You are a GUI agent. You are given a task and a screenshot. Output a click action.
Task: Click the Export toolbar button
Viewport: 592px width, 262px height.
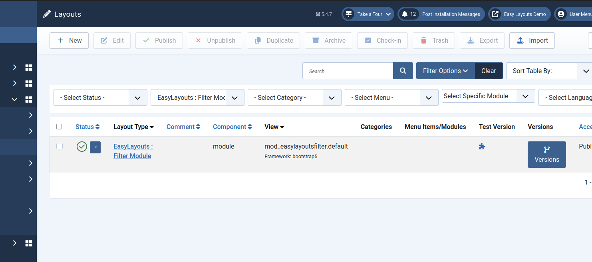482,40
